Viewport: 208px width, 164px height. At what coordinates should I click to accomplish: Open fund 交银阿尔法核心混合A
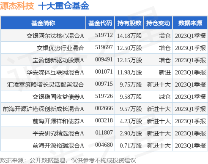point(55,36)
